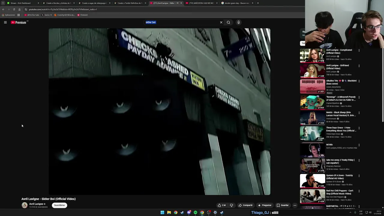Viewport: 384px width, 216px height.
Task: Open options menu for Revenge Minecraft Parody
Action: [359, 97]
